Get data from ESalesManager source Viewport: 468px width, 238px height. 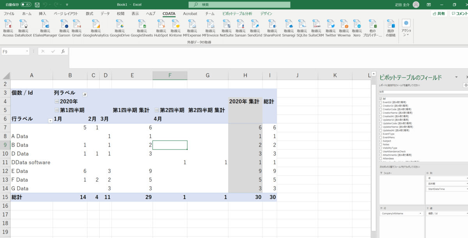45,28
